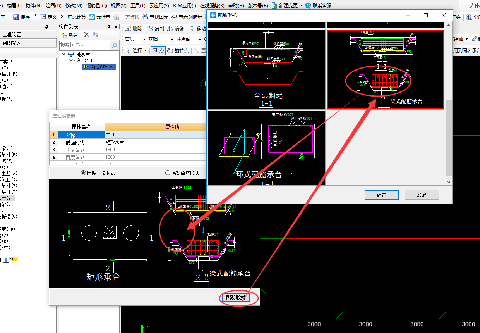Click the Select (选择) arrow tool
The image size is (480, 333).
[129, 50]
